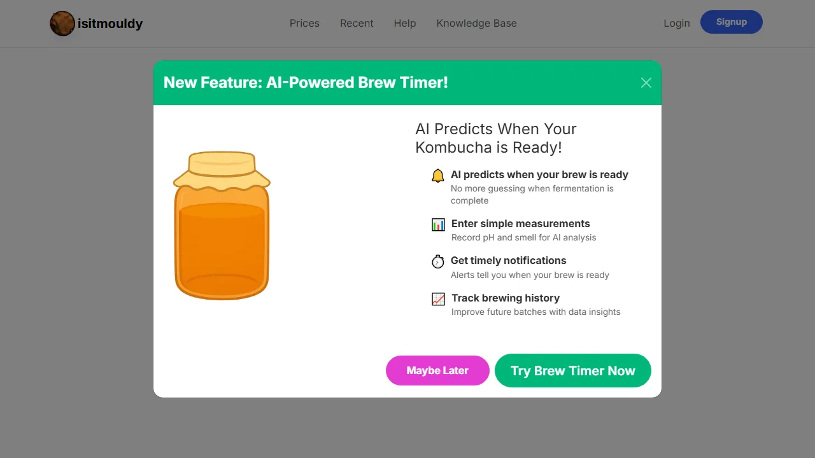Click the isitmouldy logo avatar
Screen dimensions: 815x458
click(62, 24)
